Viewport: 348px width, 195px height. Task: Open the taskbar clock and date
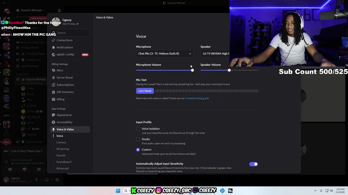pyautogui.click(x=340, y=191)
